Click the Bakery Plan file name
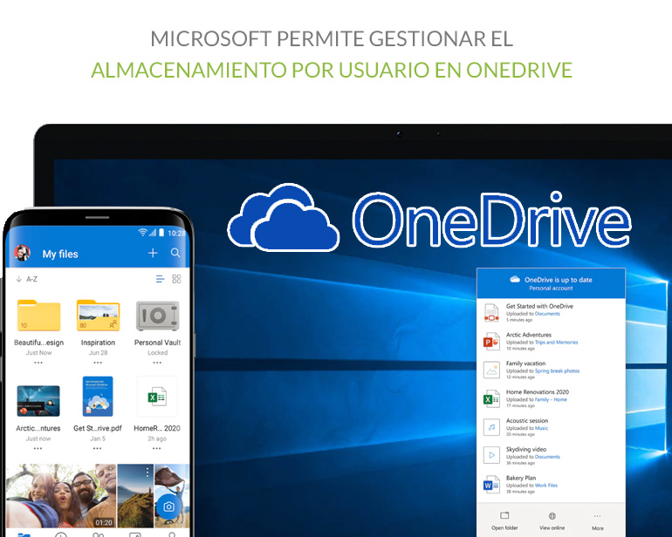 point(521,478)
